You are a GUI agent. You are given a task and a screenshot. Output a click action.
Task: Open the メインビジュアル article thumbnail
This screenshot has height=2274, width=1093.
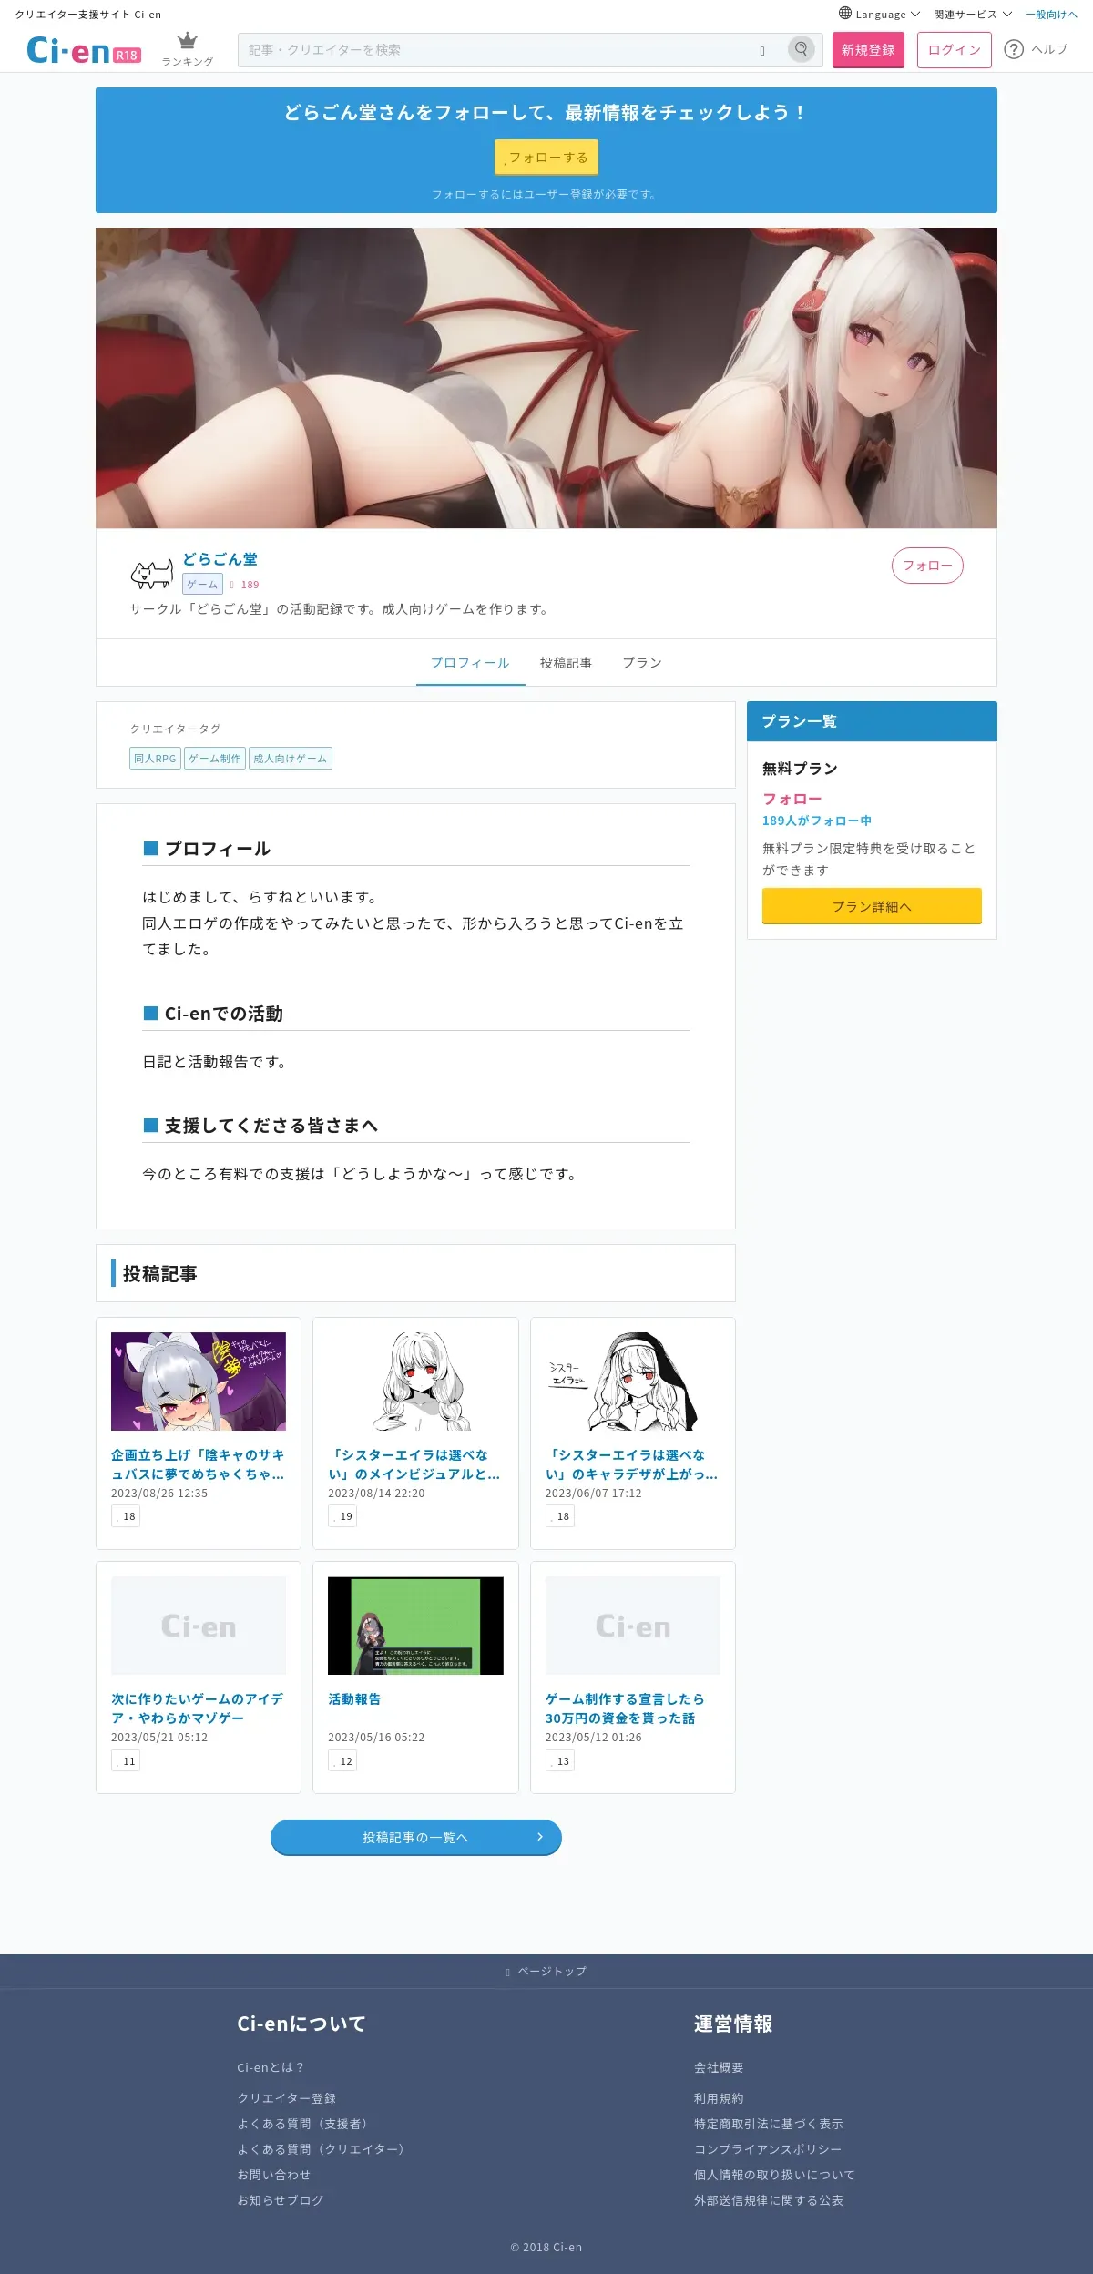pos(415,1382)
